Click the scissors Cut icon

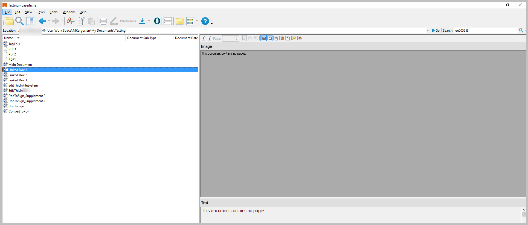coord(70,21)
